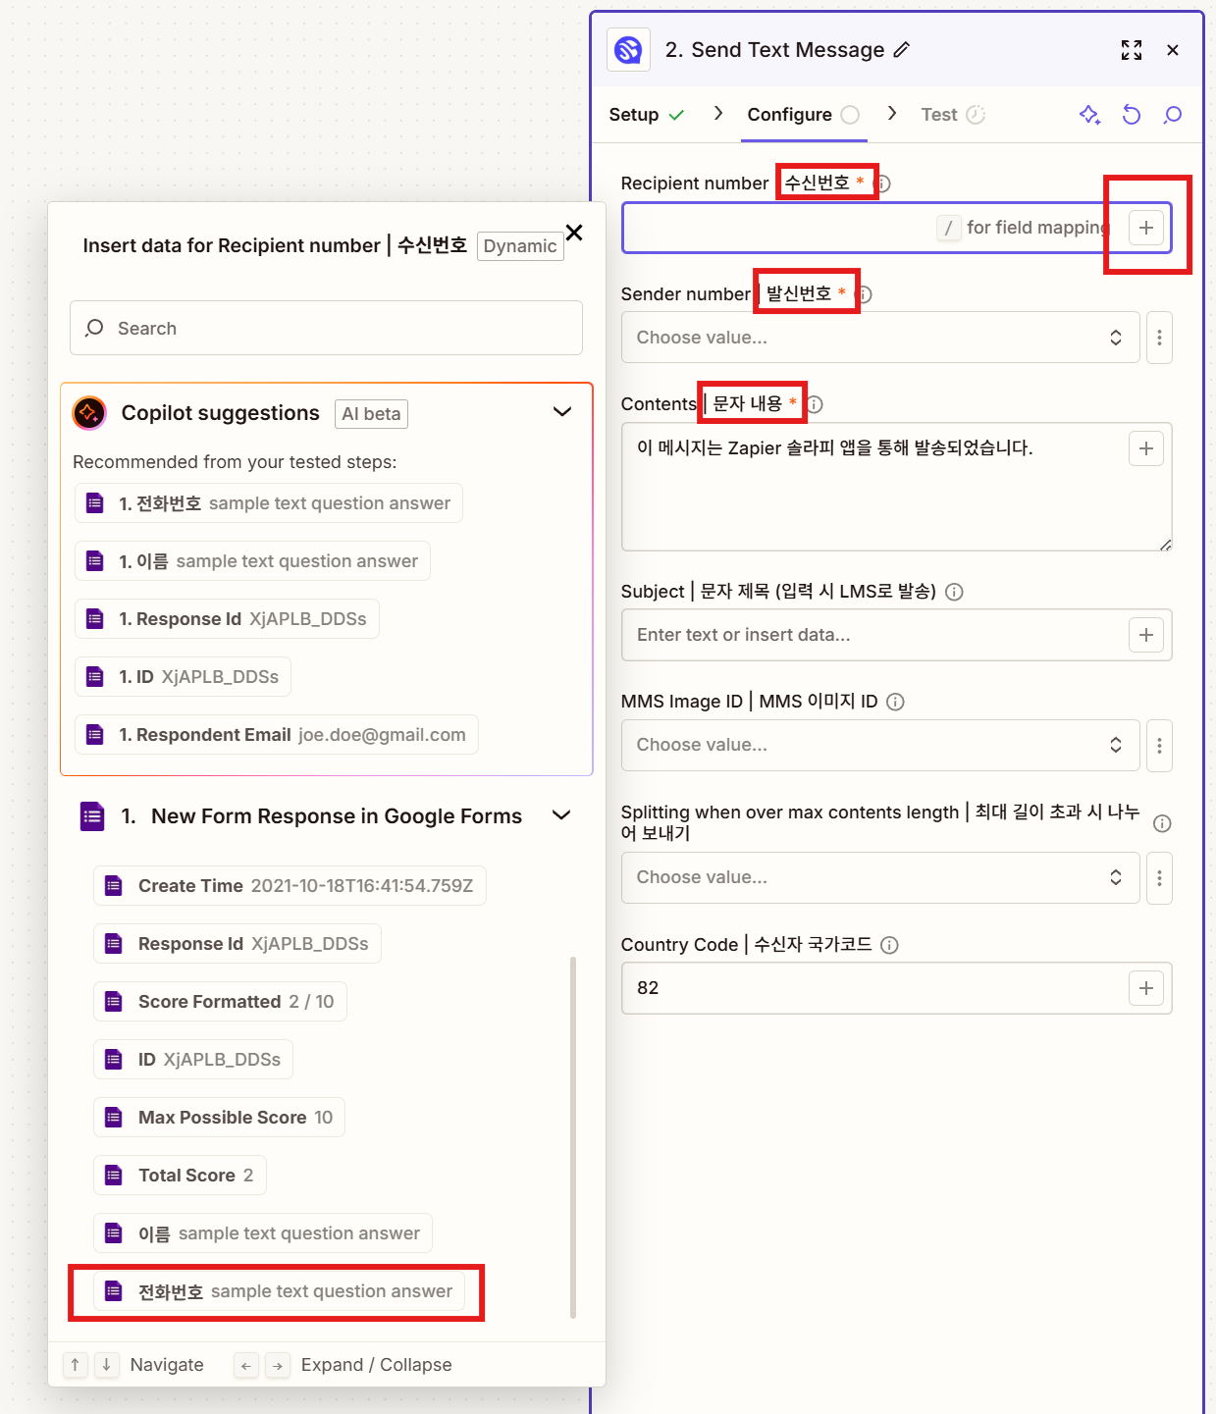Image resolution: width=1216 pixels, height=1414 pixels.
Task: Collapse New Form Response in Google Forms
Action: [561, 815]
